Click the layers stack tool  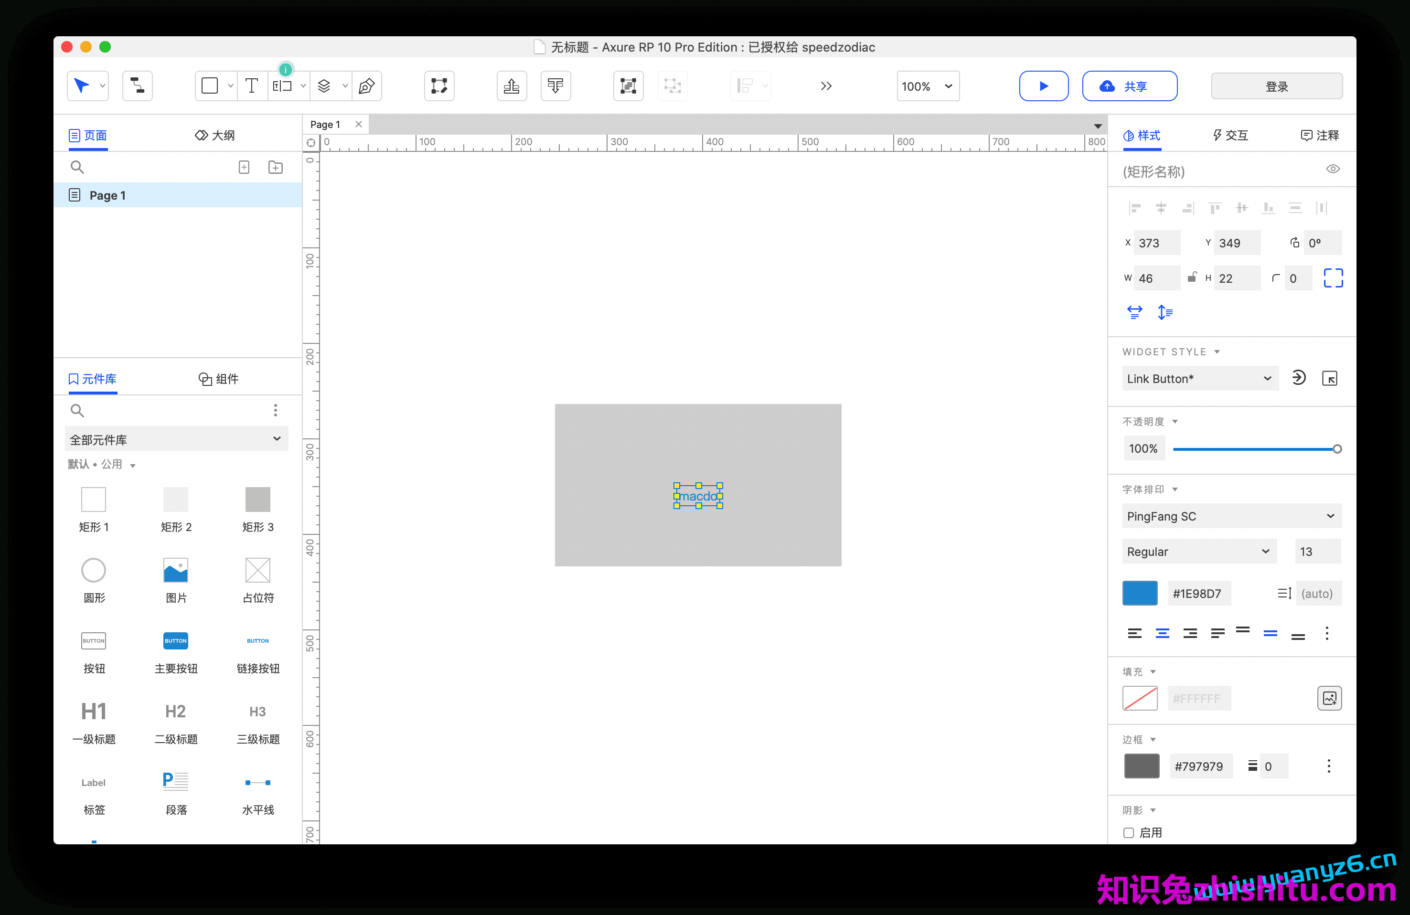(324, 86)
